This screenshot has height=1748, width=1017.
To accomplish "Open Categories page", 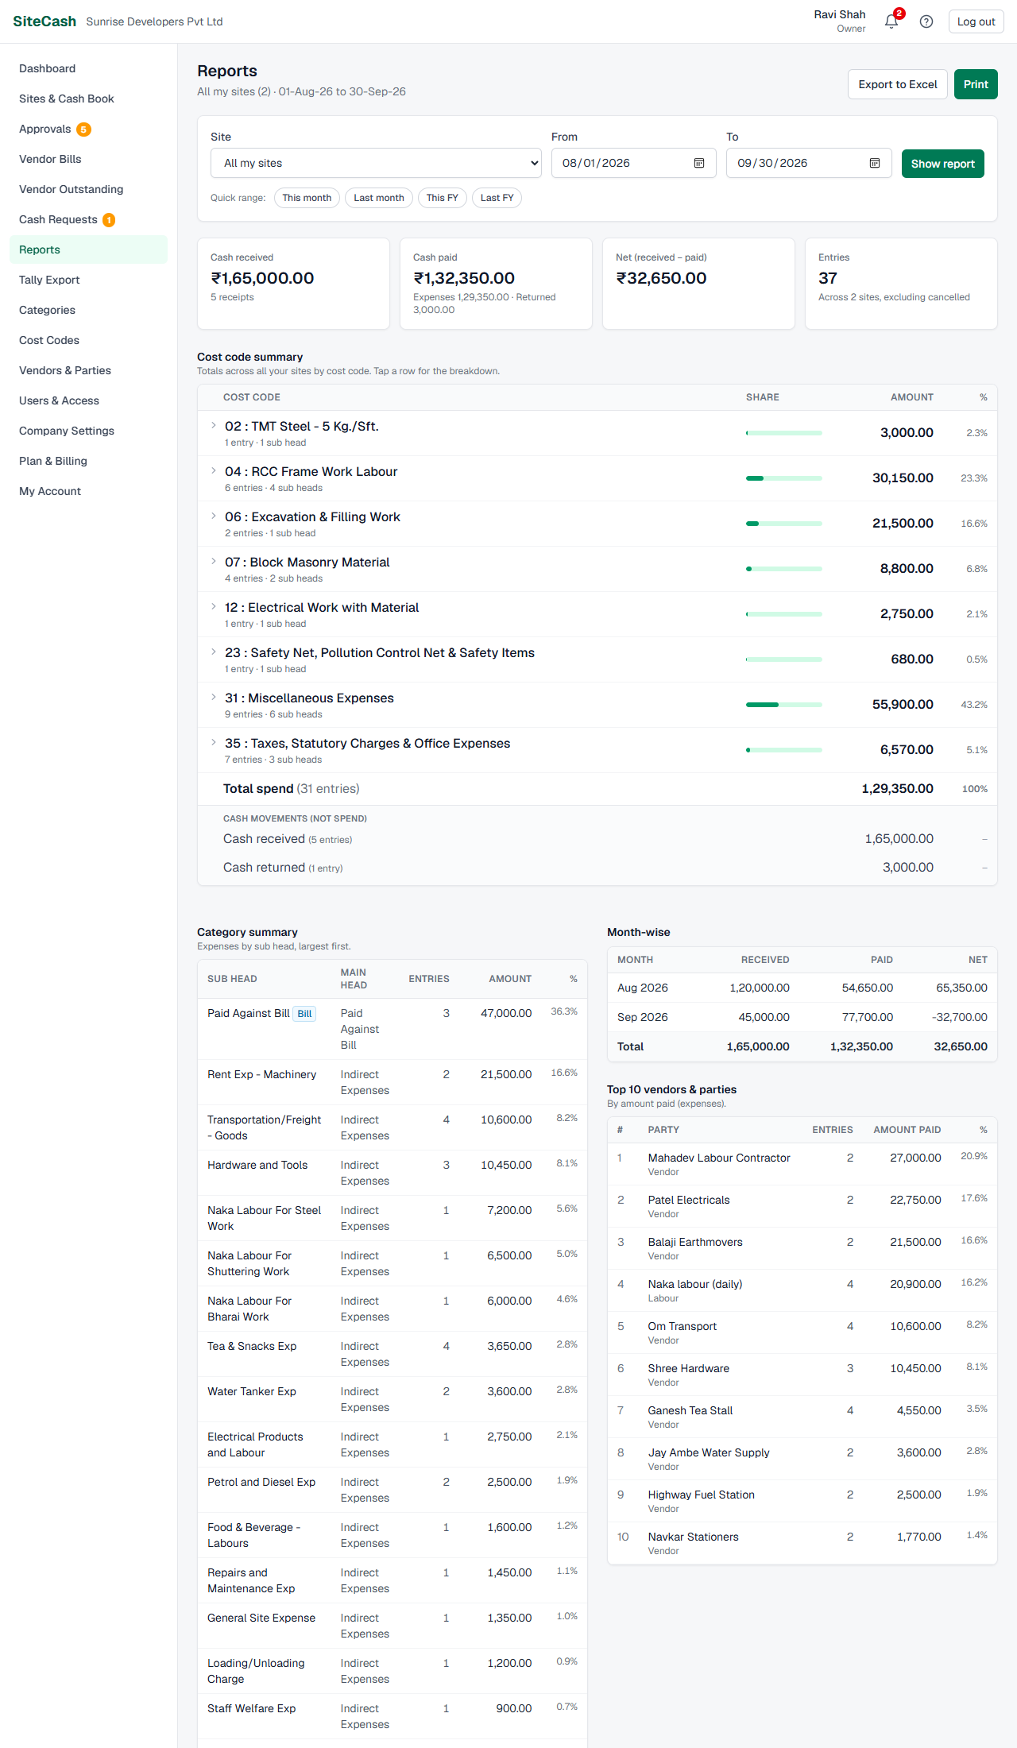I will point(88,310).
